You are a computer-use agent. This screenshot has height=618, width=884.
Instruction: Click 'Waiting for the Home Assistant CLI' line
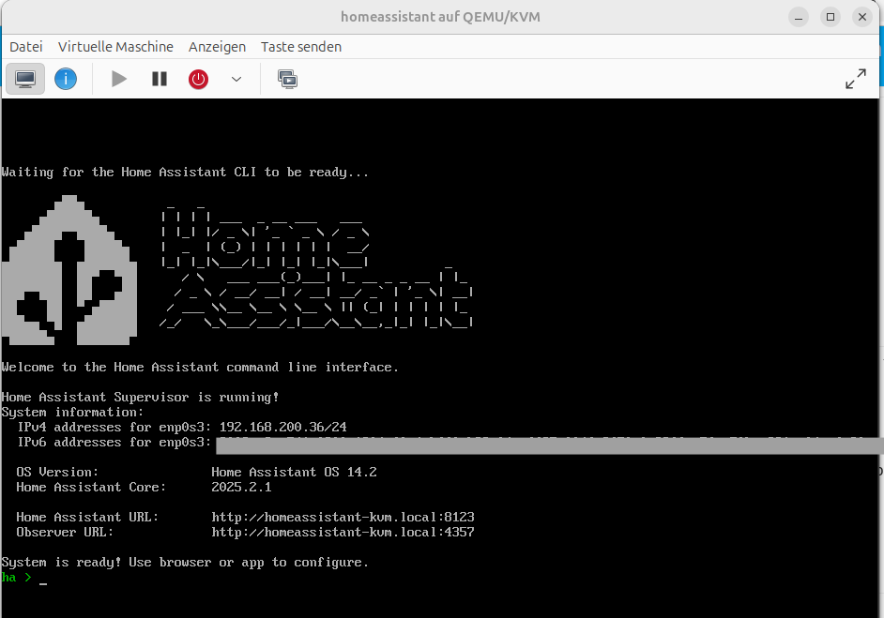(185, 173)
